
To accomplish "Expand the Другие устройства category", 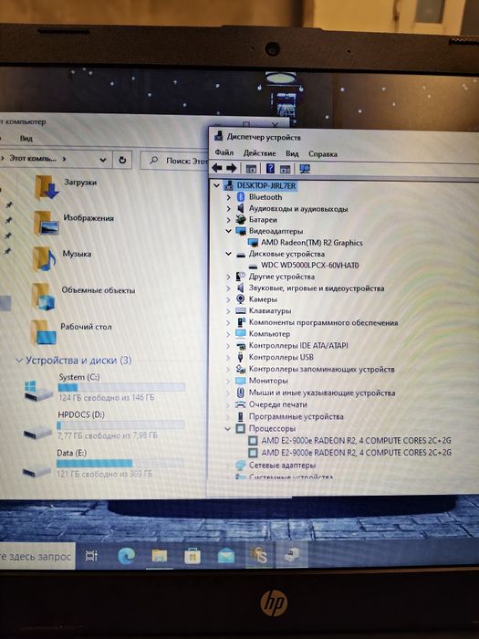I will [x=228, y=277].
